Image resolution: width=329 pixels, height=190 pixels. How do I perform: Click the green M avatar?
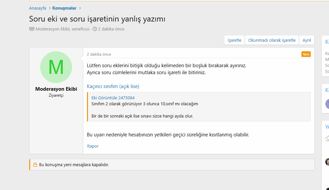pos(56,67)
